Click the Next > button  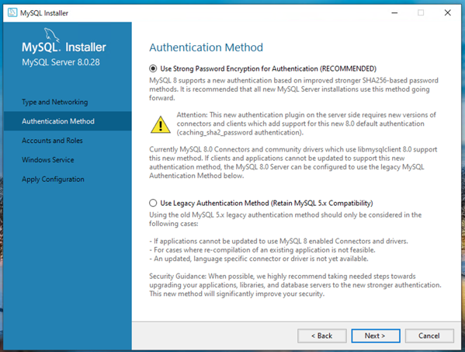click(376, 336)
